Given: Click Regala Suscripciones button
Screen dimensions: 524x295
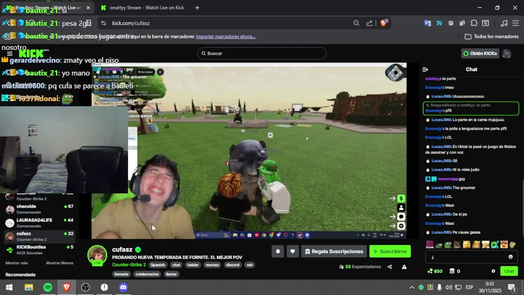Looking at the screenshot, I should coord(334,251).
